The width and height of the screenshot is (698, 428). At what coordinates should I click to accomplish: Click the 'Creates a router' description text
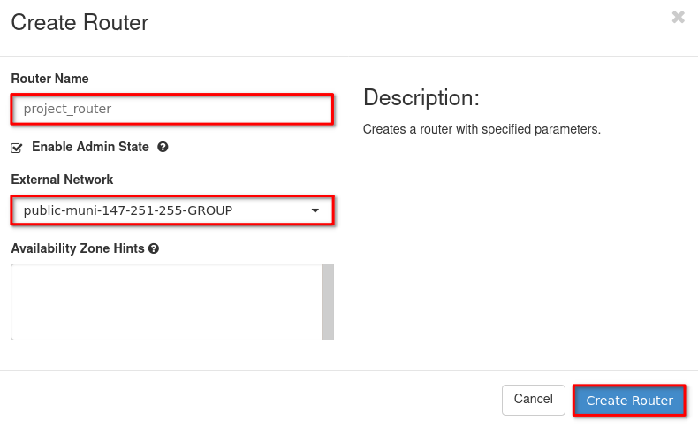click(482, 129)
